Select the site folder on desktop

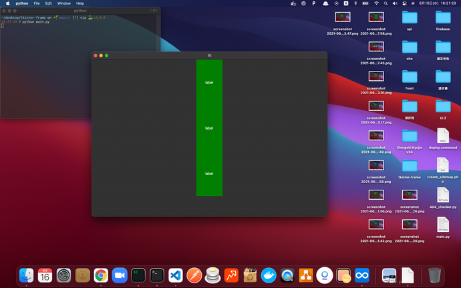click(x=410, y=47)
